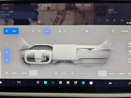Turn off climate with power button
Image resolution: width=131 pixels, height=98 pixels.
pyautogui.click(x=7, y=31)
